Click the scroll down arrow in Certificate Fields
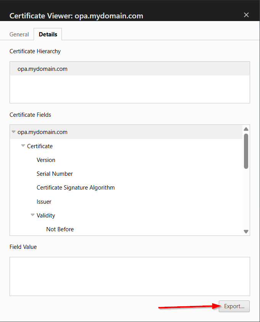Screen dimensions: 260x322 point(246,231)
